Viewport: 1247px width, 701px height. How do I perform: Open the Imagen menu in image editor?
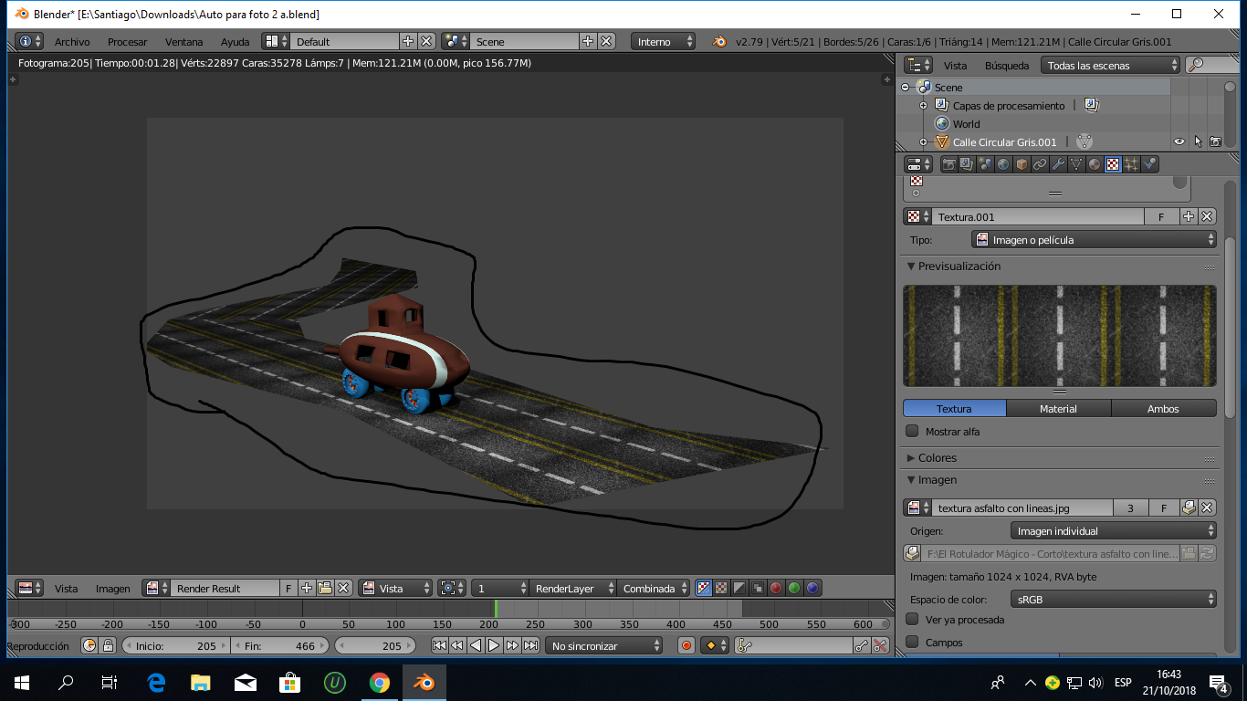pyautogui.click(x=113, y=589)
